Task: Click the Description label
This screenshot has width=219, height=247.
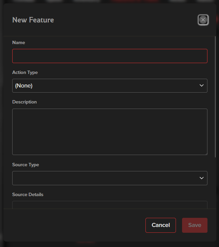Action: pyautogui.click(x=24, y=102)
